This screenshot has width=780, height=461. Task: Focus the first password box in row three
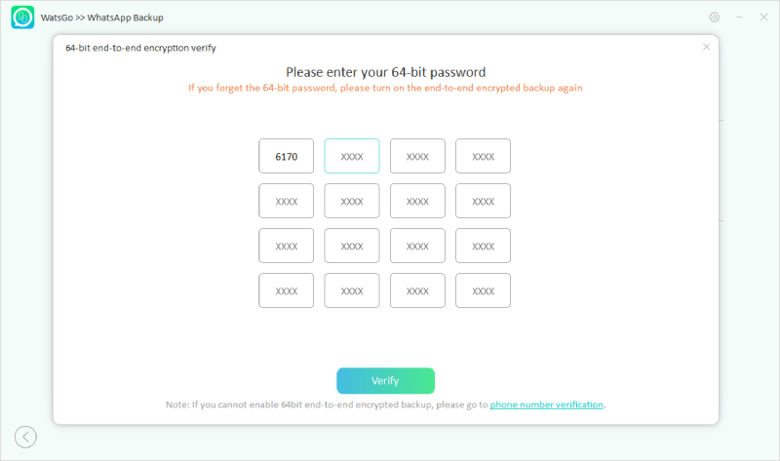pos(287,246)
